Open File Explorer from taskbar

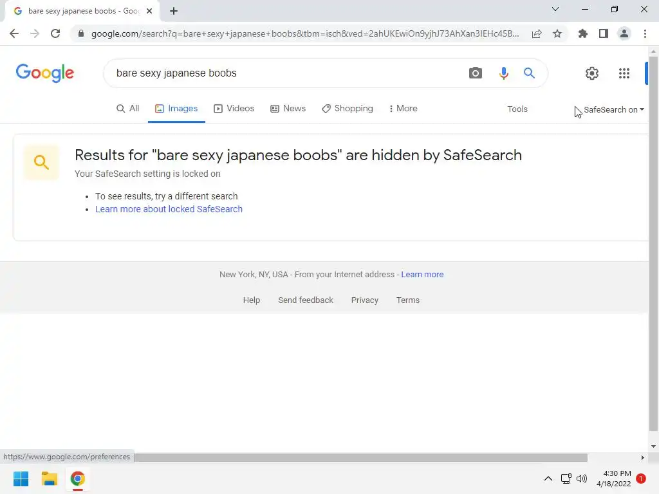tap(49, 479)
